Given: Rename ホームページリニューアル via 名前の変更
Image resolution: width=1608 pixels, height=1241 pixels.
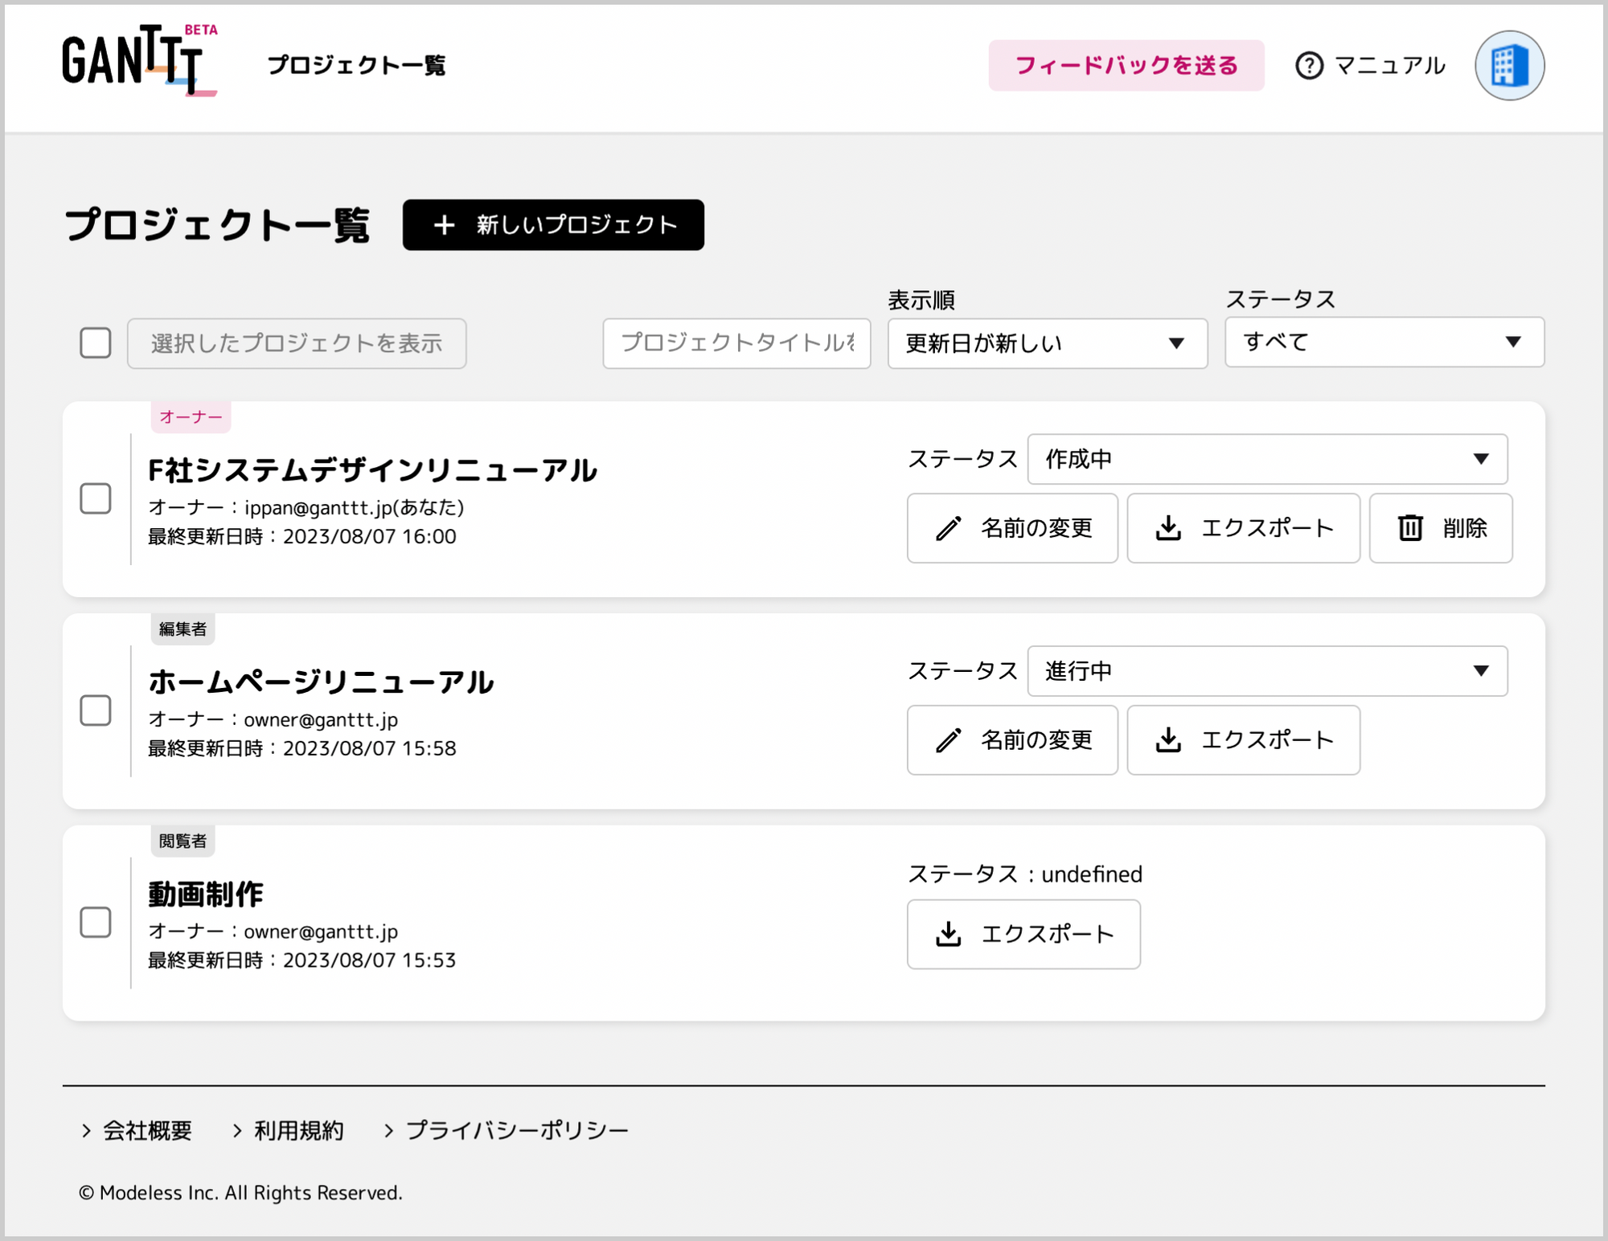Looking at the screenshot, I should click(1012, 740).
